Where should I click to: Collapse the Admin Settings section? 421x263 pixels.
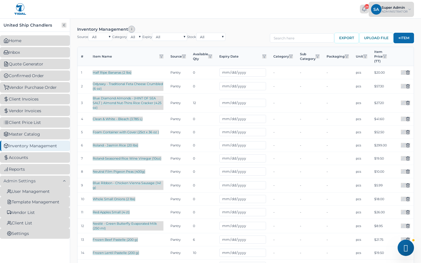(35, 181)
